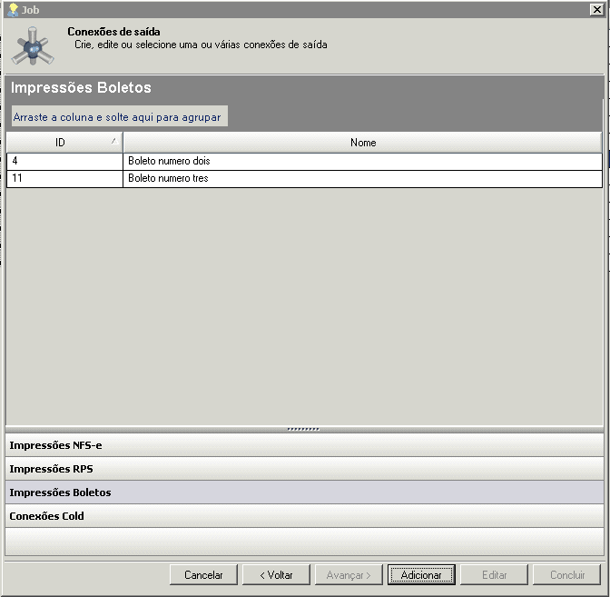Sort the table by ID column header

(x=64, y=143)
